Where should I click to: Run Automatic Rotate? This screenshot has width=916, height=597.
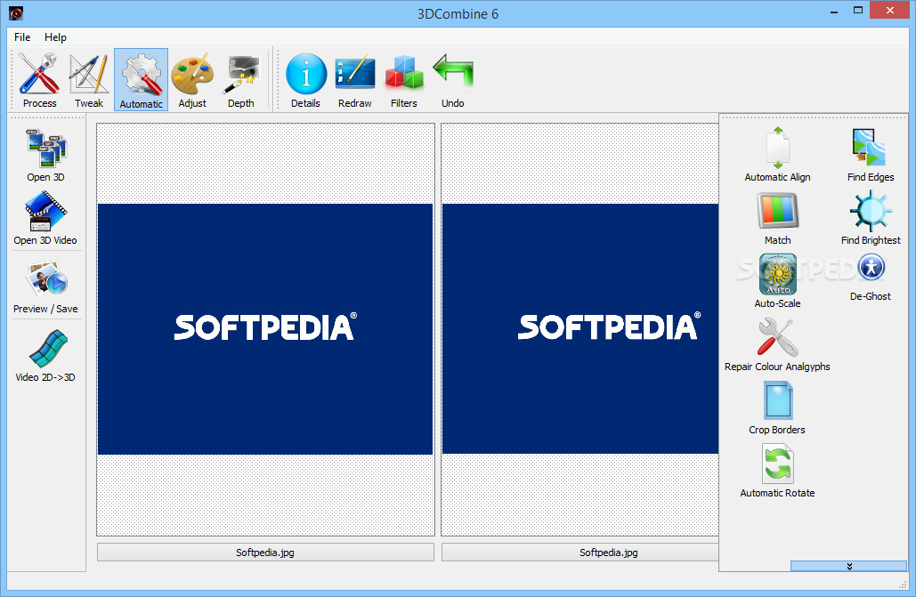coord(777,471)
